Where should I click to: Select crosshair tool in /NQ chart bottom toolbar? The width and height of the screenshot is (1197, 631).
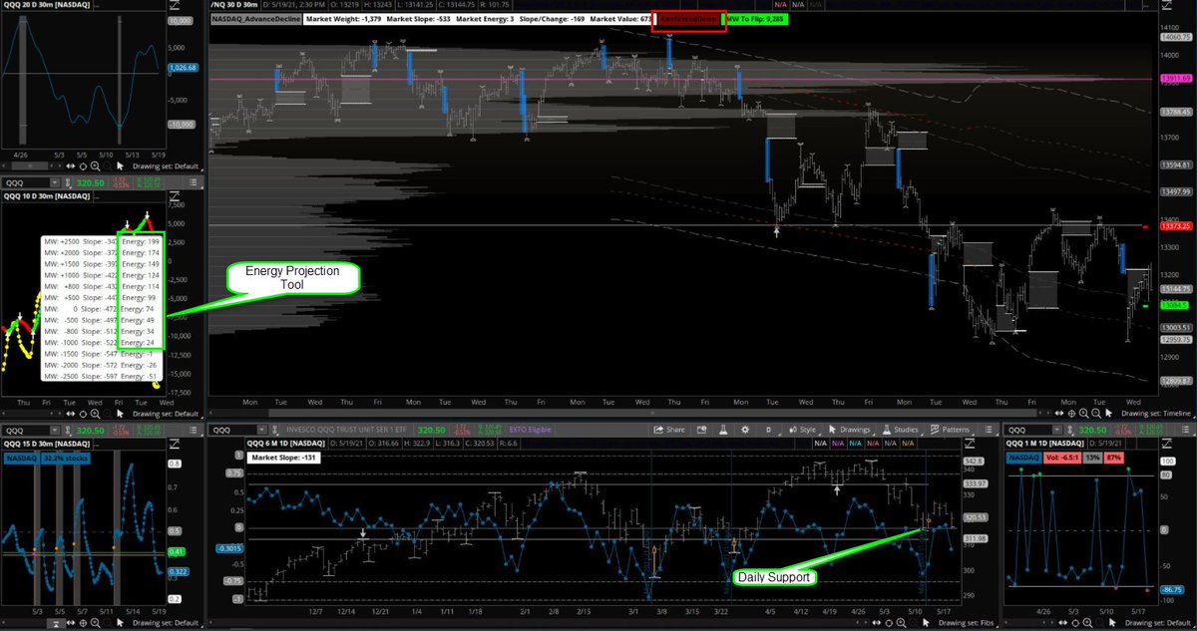click(1072, 413)
